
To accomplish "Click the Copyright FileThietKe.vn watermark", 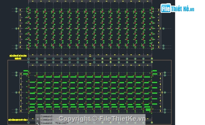I will 102,119.
